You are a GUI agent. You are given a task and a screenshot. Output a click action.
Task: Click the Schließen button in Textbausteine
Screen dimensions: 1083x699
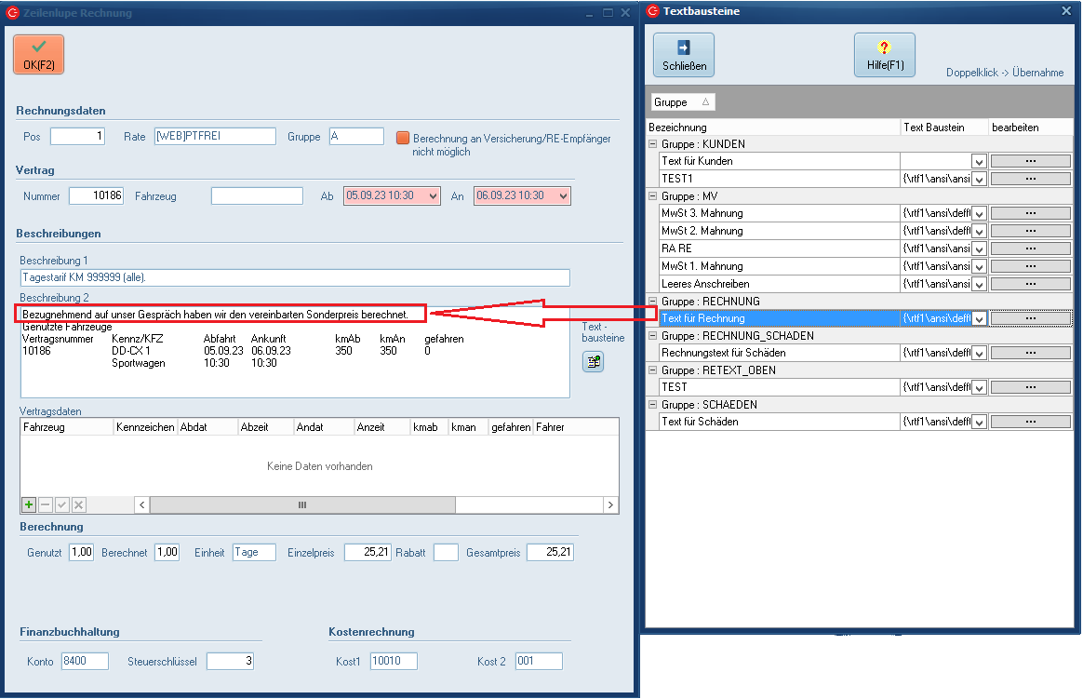tap(684, 55)
